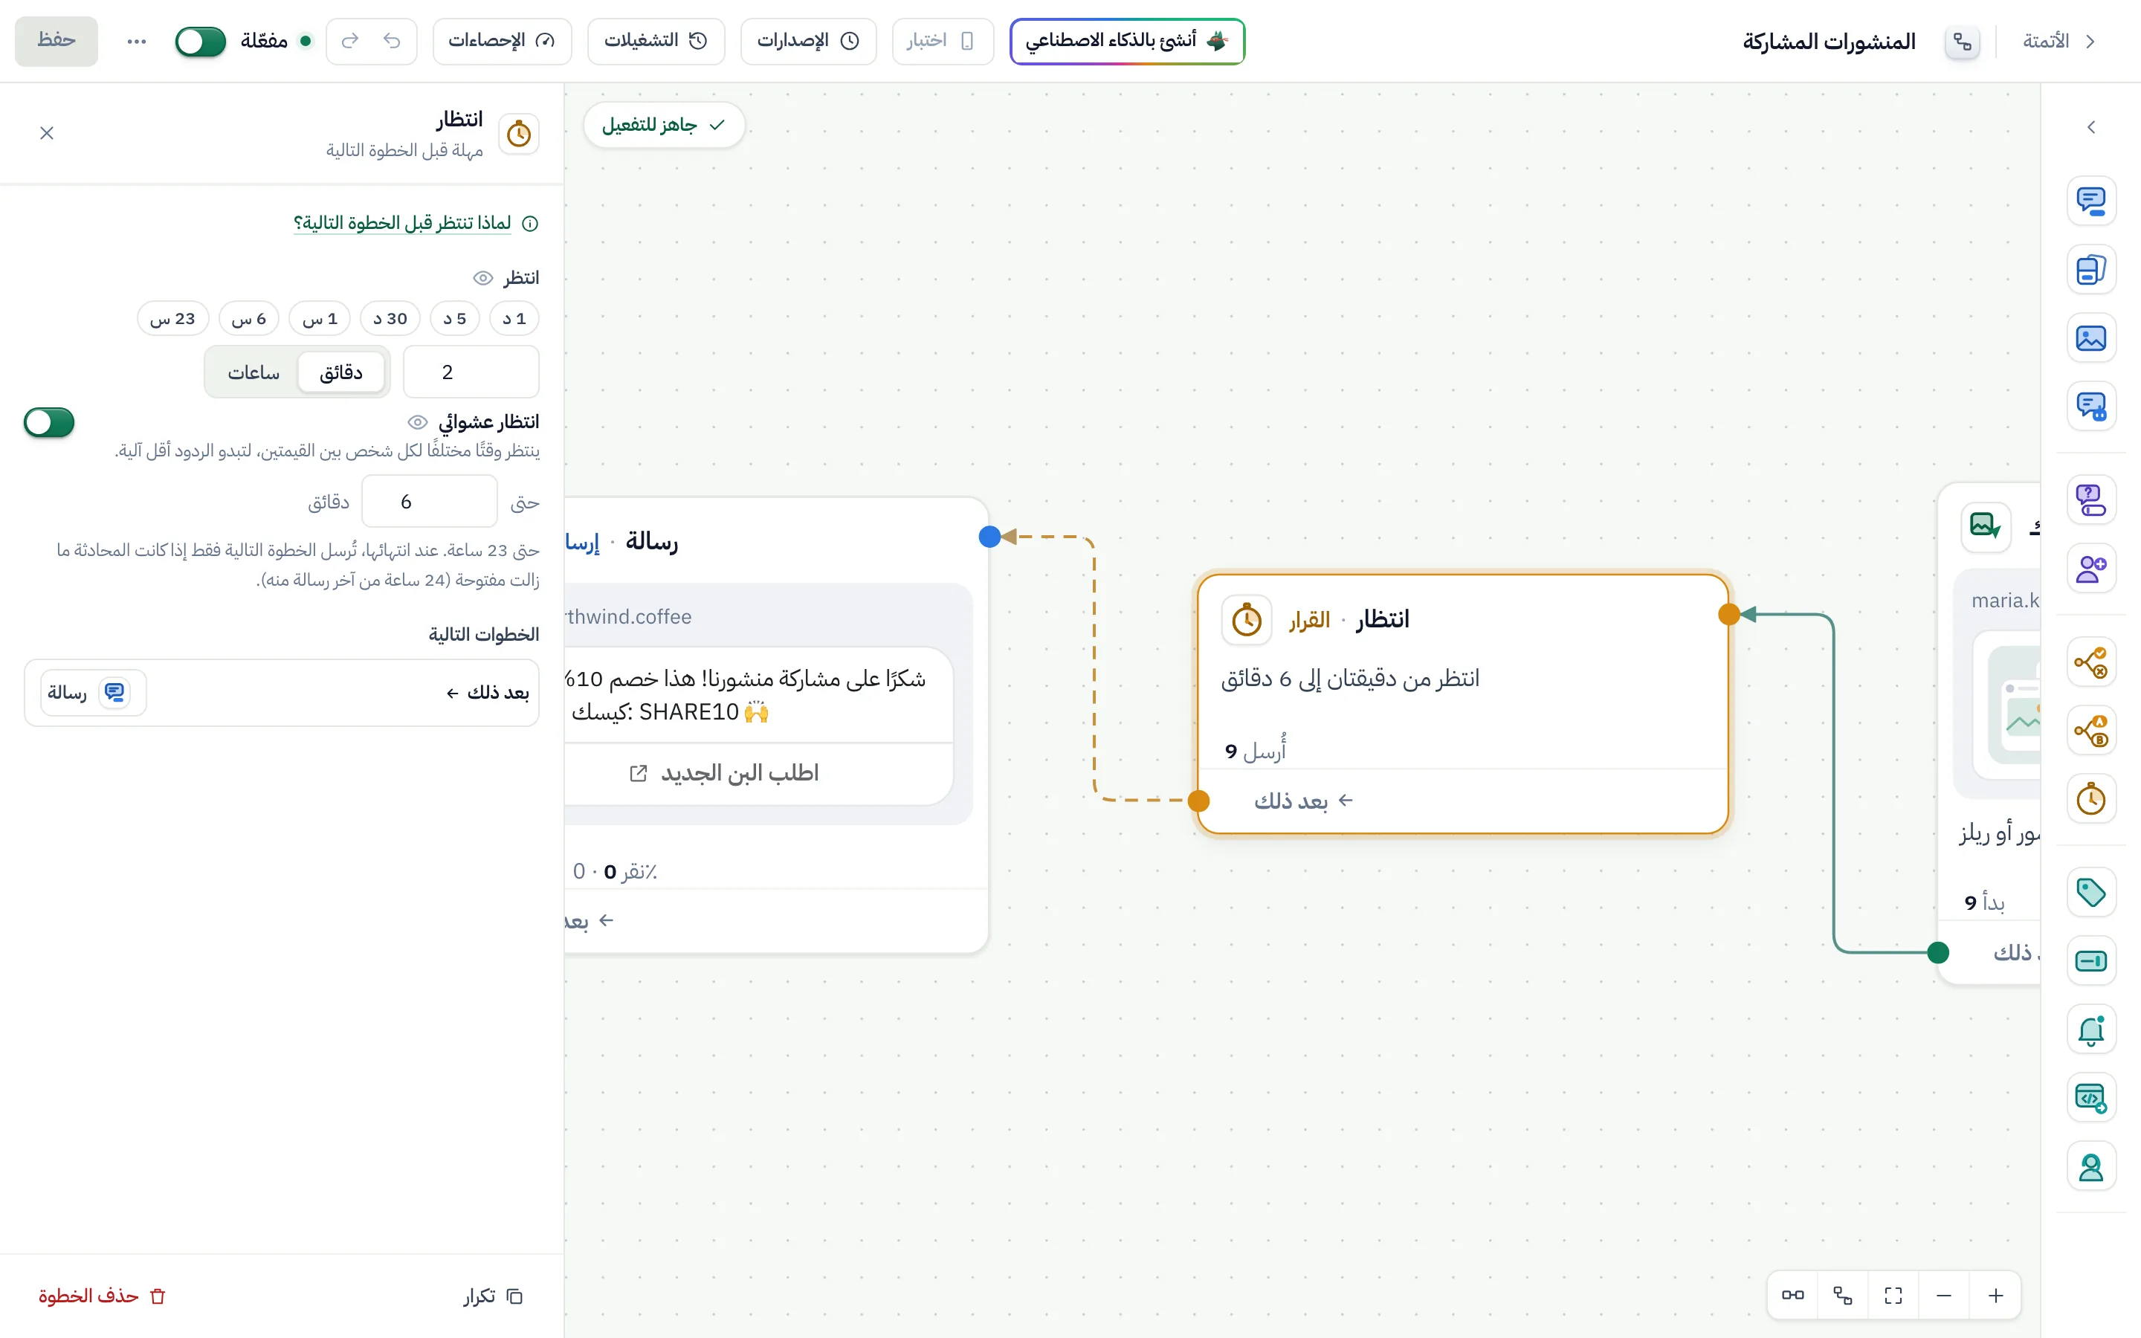Select ساعات as the wait unit
Image resolution: width=2141 pixels, height=1338 pixels.
pos(253,372)
